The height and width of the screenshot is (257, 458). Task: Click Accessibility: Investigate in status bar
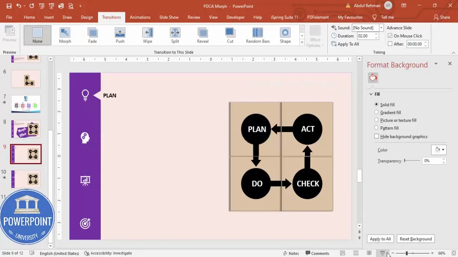click(x=108, y=253)
